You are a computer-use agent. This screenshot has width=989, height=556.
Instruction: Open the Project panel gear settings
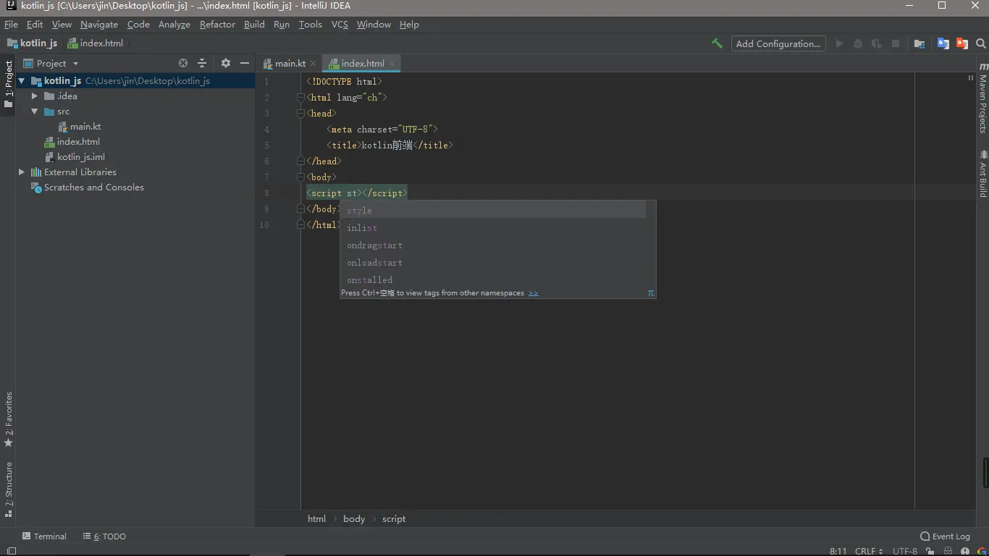tap(226, 63)
